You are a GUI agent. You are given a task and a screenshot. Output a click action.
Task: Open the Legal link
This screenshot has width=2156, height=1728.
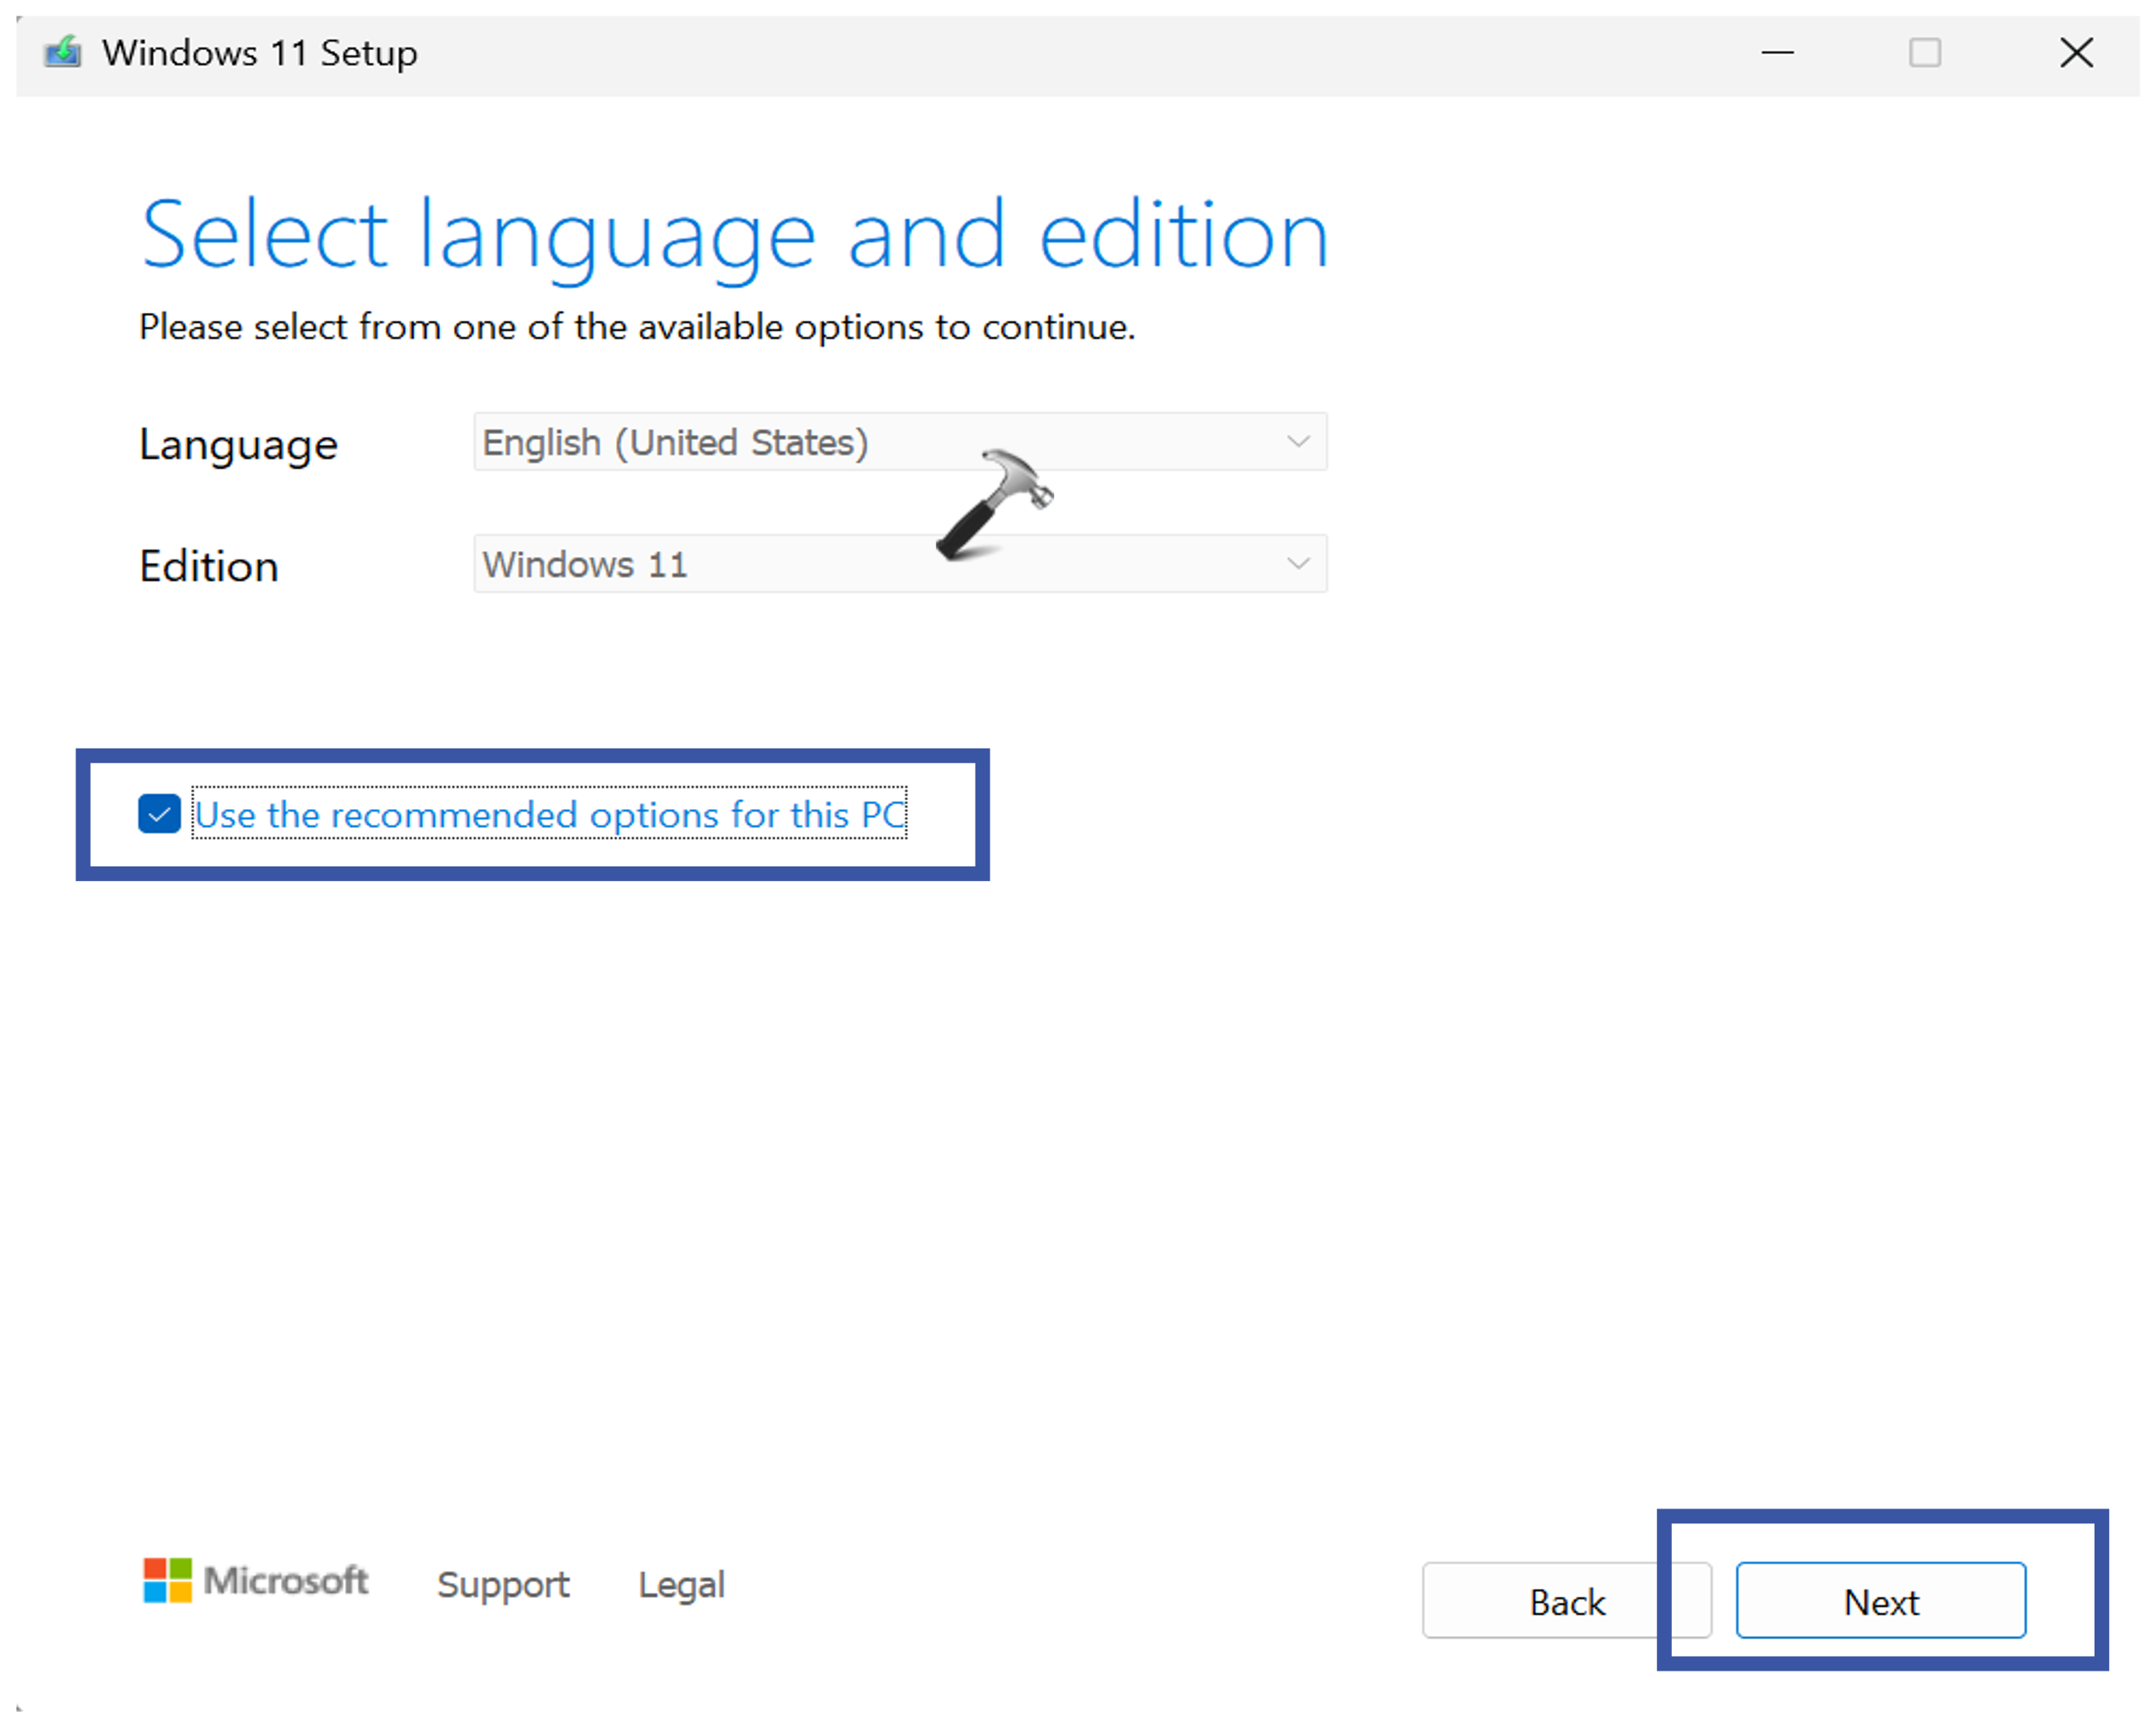tap(681, 1585)
